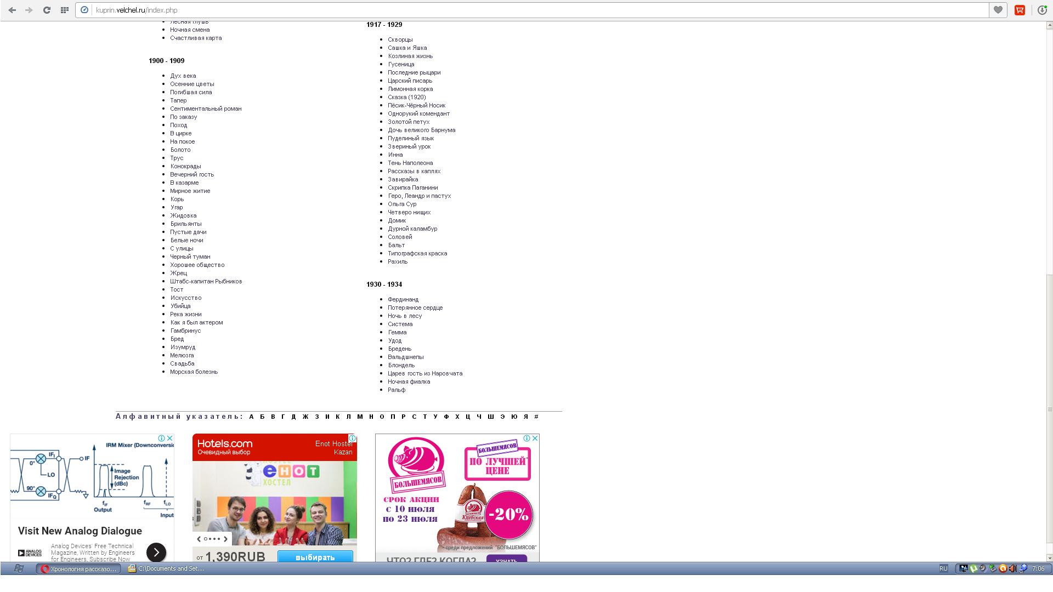Click the network connection tray icon
The image size is (1053, 592).
1022,568
